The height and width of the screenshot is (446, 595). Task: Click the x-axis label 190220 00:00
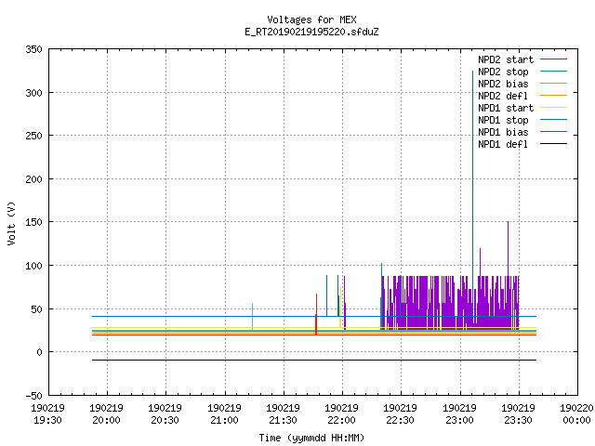[x=576, y=414]
